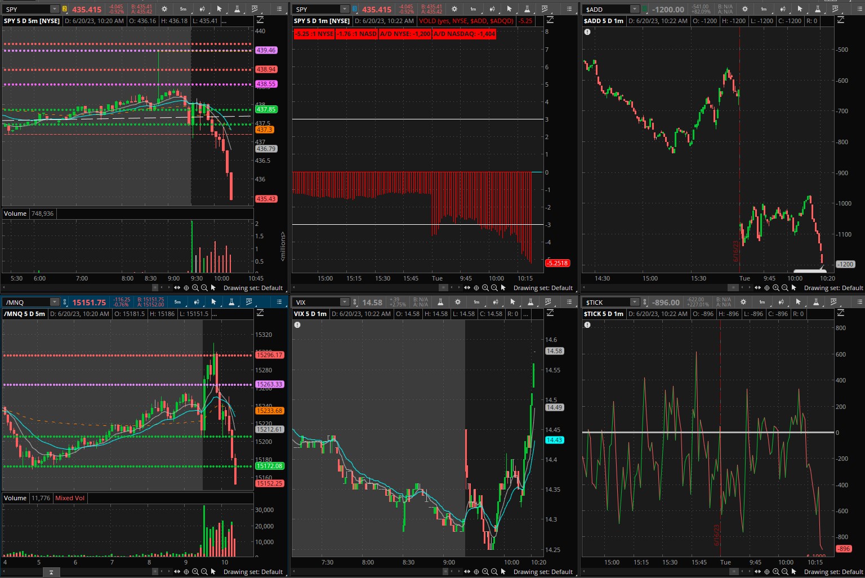Open panel menu list icon in SPY 1m panel

click(x=569, y=9)
